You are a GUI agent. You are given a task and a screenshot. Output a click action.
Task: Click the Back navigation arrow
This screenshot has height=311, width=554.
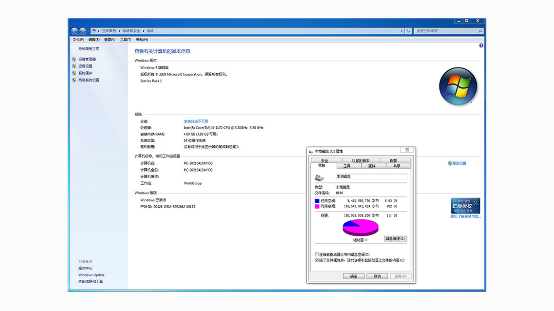coord(75,31)
